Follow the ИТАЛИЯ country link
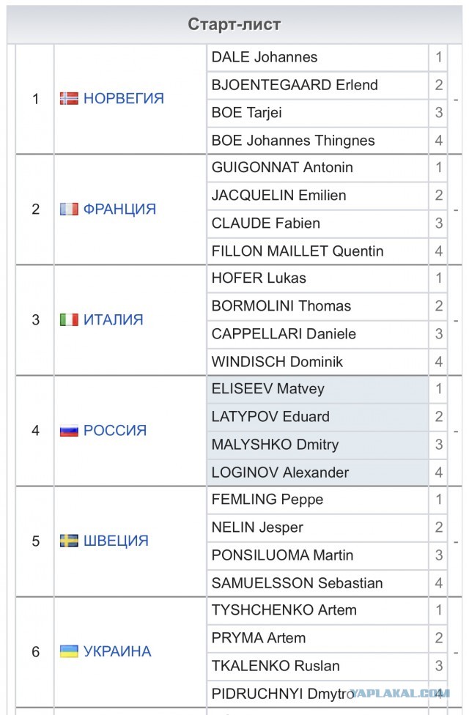Screen dimensions: 469x715 113,319
